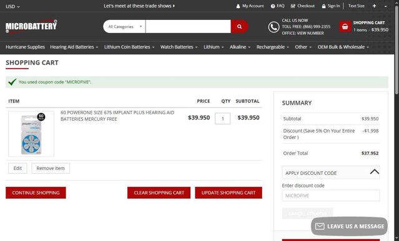399x241 pixels.
Task: Open the FAQ page
Action: 277,6
